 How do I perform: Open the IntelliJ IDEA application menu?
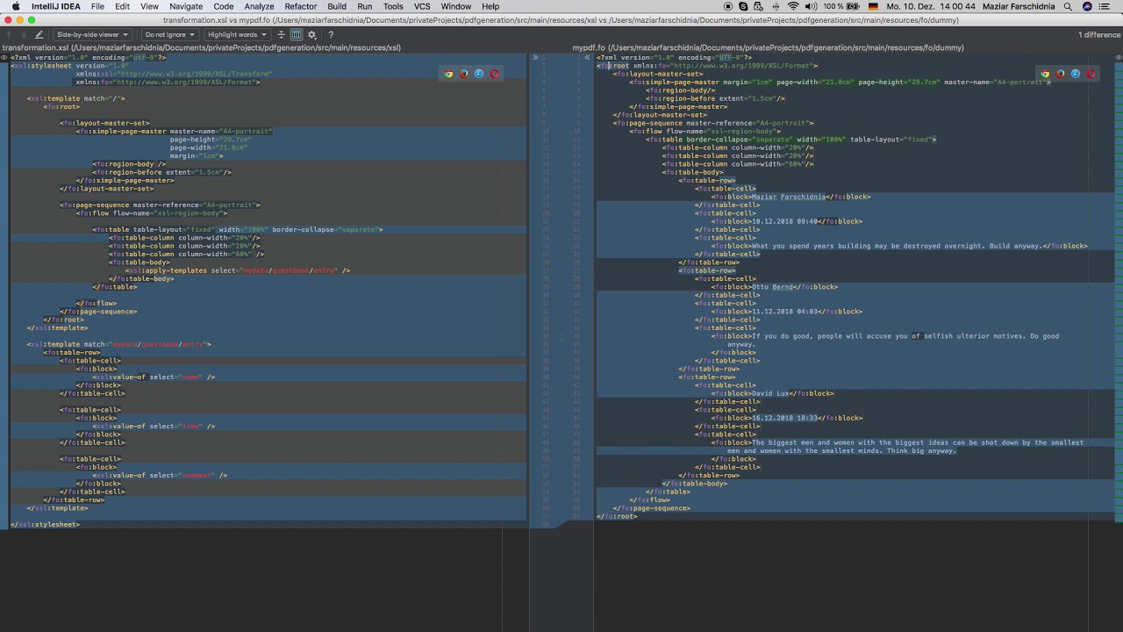(55, 6)
